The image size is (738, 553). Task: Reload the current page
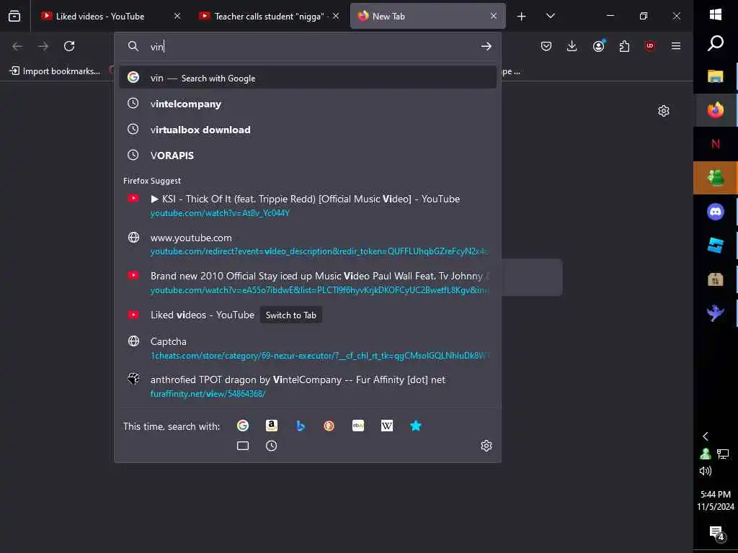[x=69, y=46]
